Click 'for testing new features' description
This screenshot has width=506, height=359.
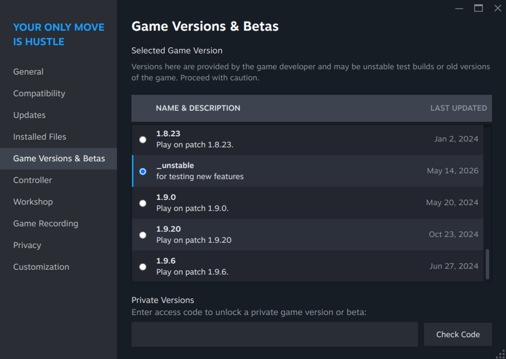click(x=200, y=176)
